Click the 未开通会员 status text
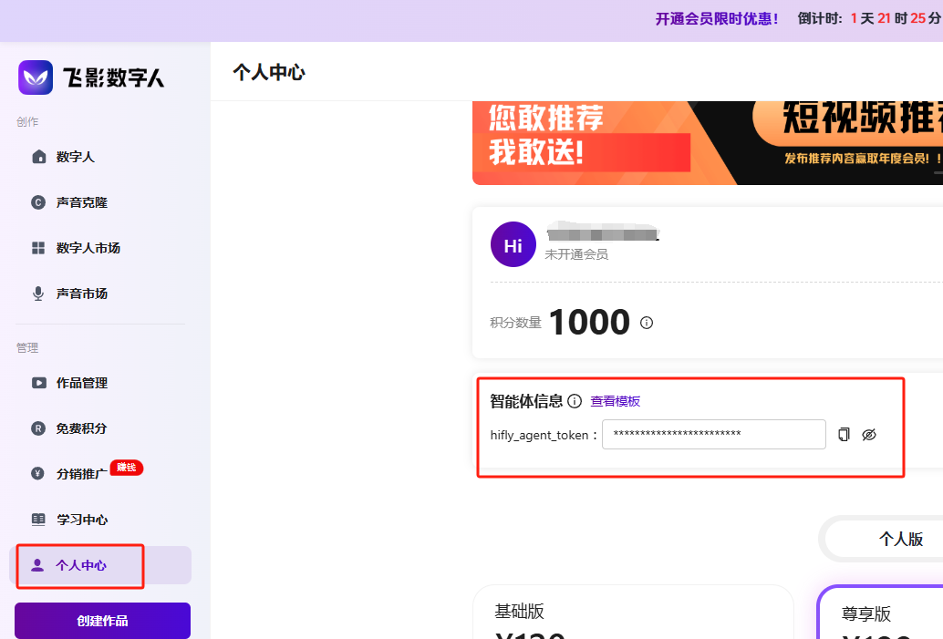 (576, 254)
